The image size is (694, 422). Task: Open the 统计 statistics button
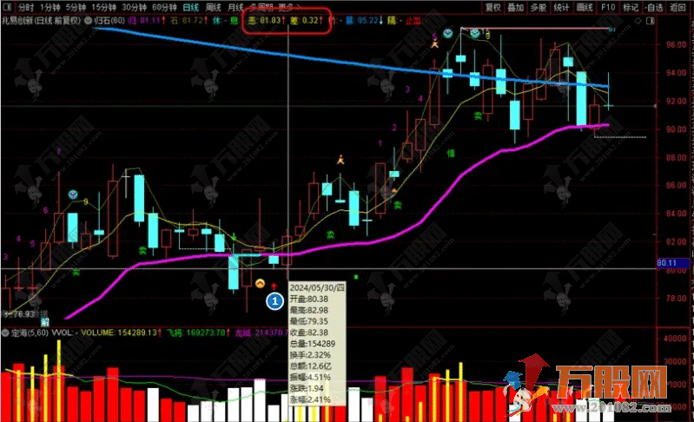tap(562, 8)
